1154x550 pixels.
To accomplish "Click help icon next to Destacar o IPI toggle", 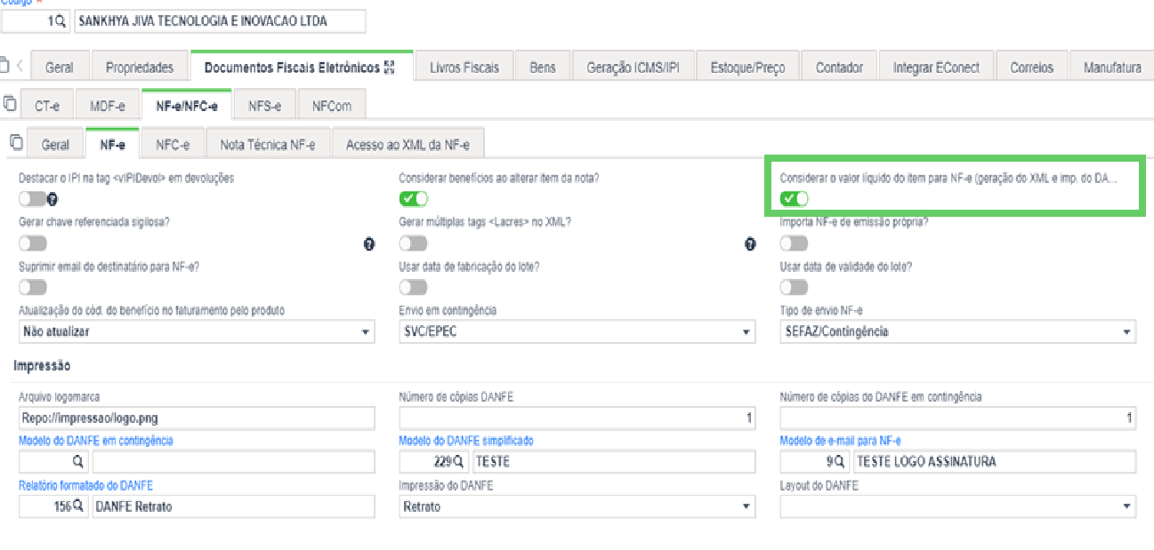I will click(x=52, y=199).
